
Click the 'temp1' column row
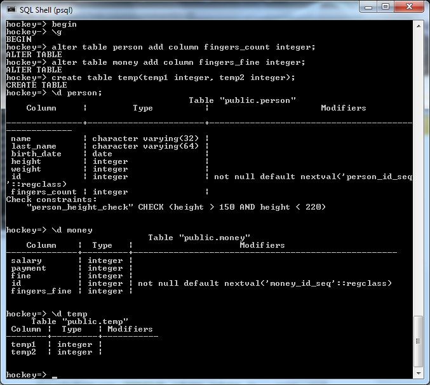coord(57,344)
